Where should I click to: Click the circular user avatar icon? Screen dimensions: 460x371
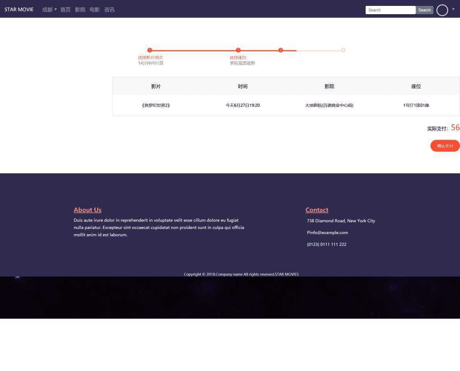[x=442, y=10]
